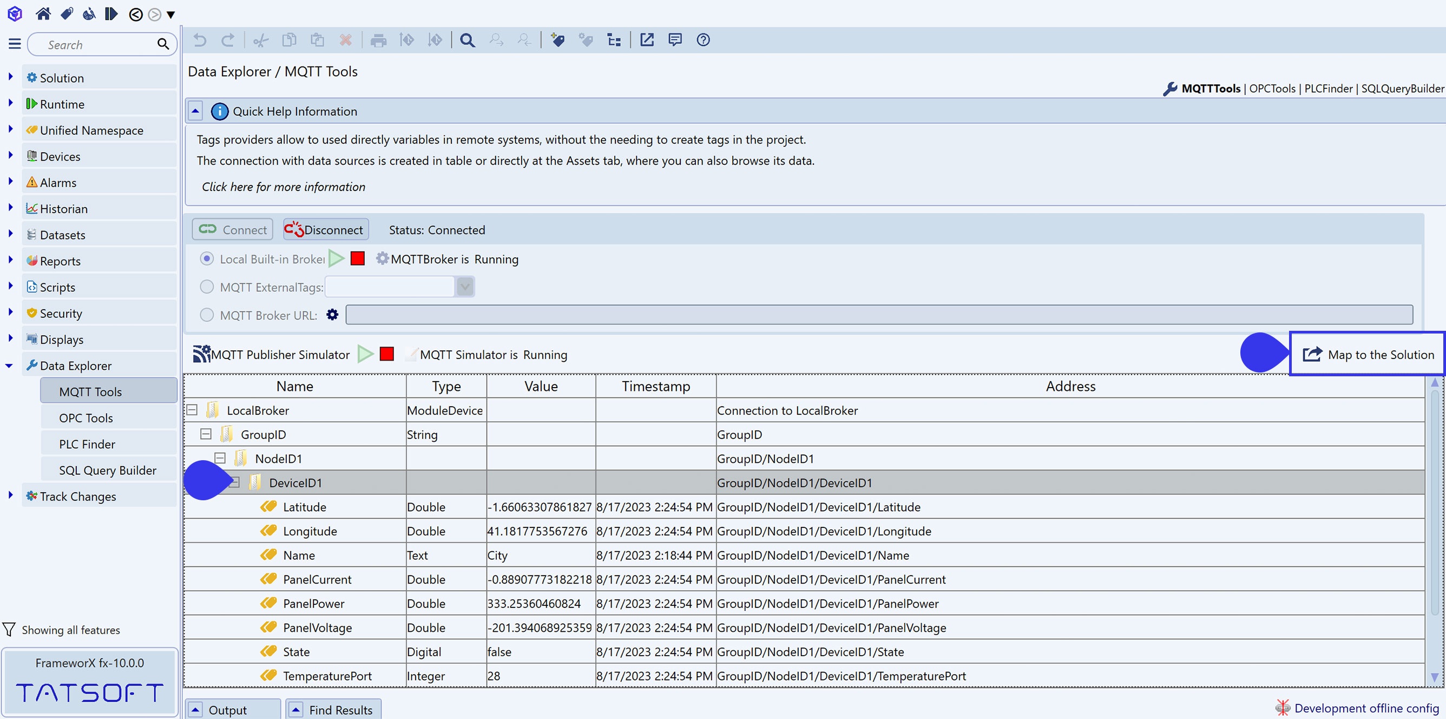Viewport: 1446px width, 719px height.
Task: Collapse the Data Explorer section arrow
Action: (9, 365)
